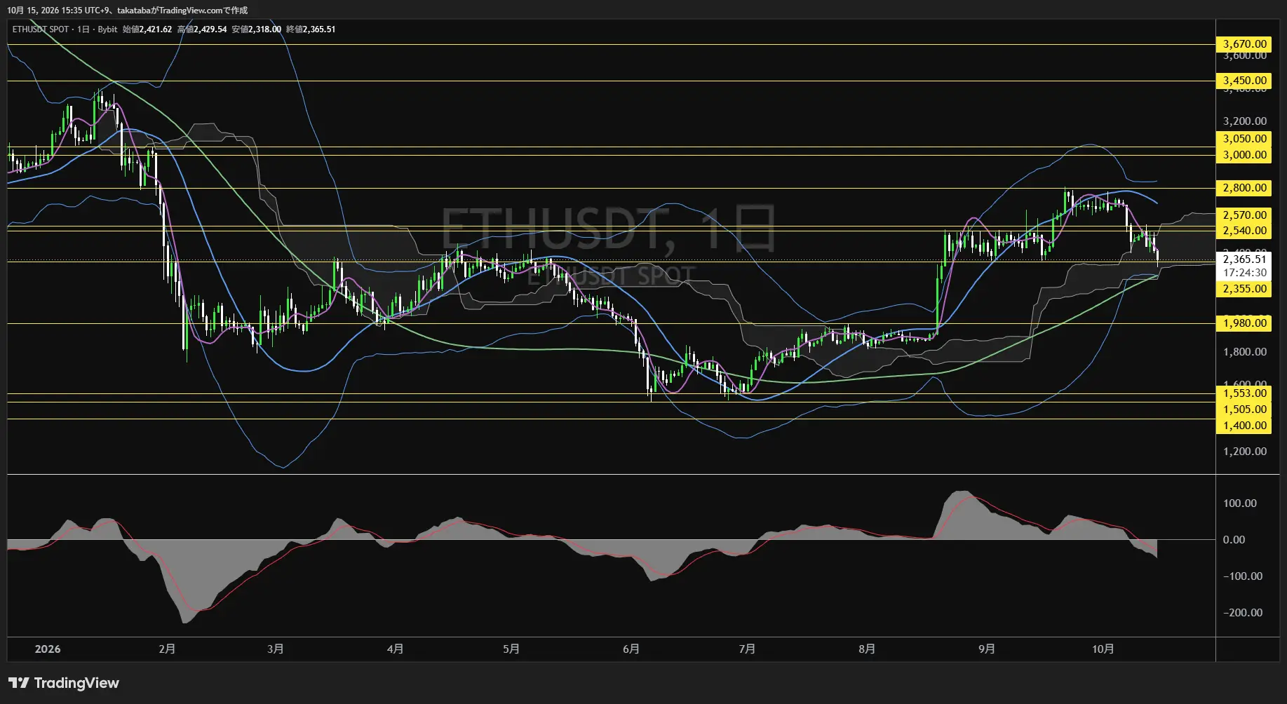Click the 8月 time axis label
The width and height of the screenshot is (1287, 704).
pos(867,649)
